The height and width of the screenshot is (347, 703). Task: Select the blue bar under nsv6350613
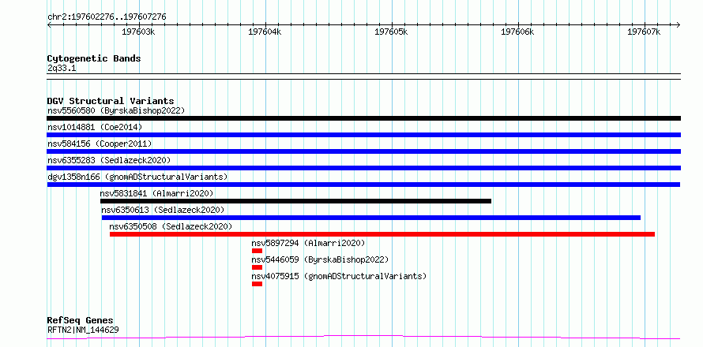coord(371,218)
